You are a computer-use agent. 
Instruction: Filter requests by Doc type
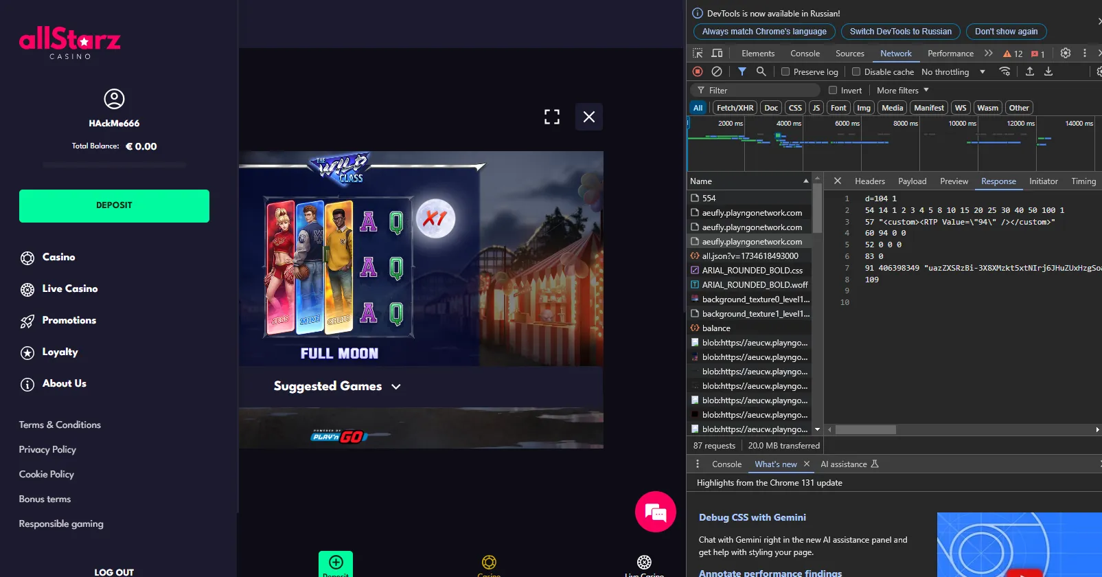coord(771,108)
